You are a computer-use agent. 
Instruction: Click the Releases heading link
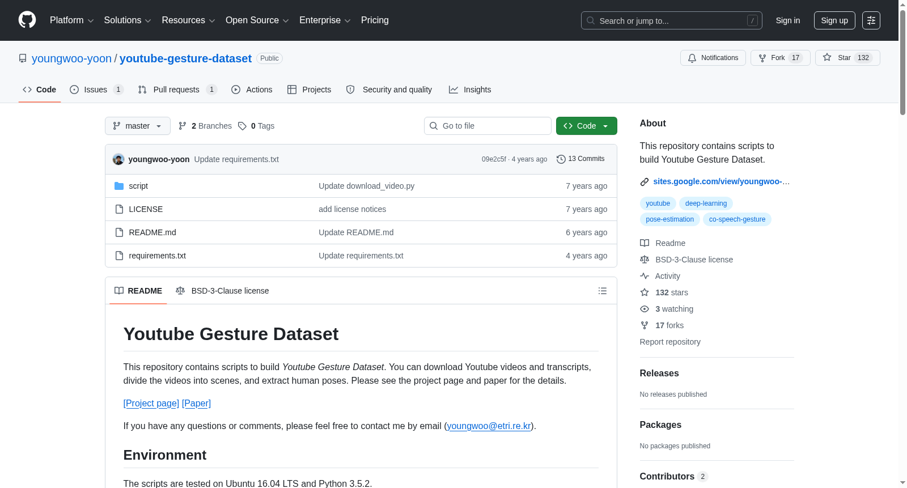click(659, 374)
